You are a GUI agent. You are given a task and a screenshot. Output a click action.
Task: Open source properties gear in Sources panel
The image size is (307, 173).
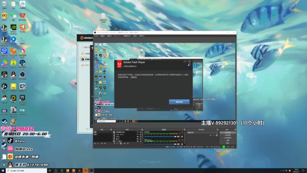point(121,143)
